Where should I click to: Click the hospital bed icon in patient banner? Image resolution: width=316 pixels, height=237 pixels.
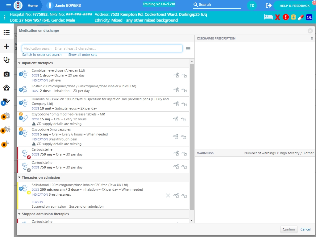[x=268, y=17]
